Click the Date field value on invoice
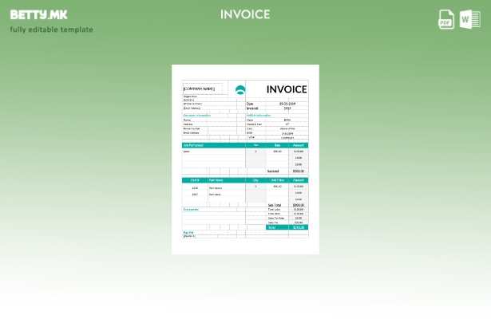This screenshot has width=491, height=319. 287,104
